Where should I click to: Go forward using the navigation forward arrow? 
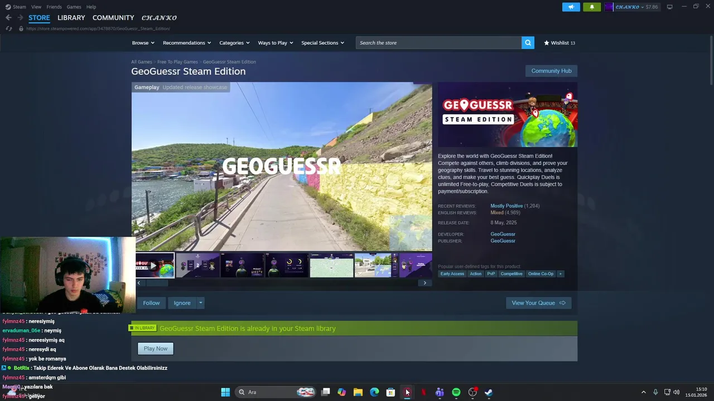pyautogui.click(x=20, y=18)
